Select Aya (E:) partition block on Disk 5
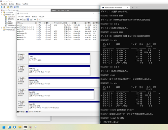168x130 pixels. coord(64,106)
